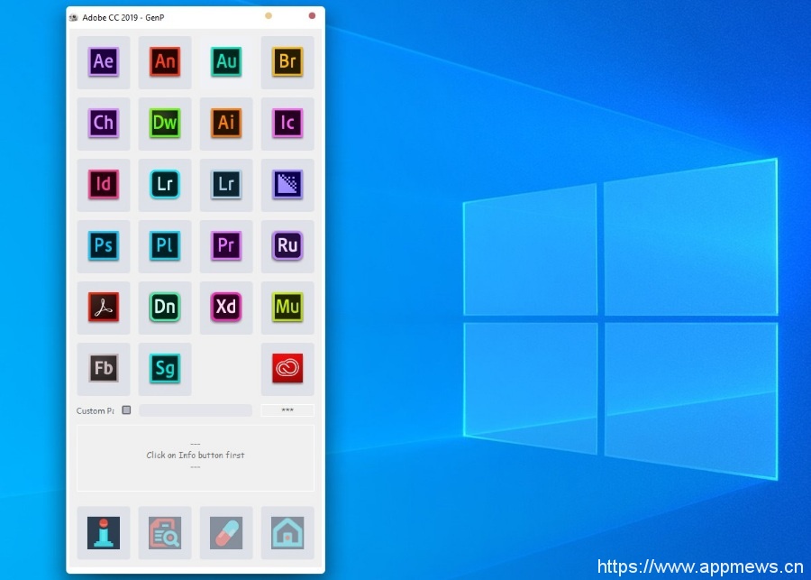The width and height of the screenshot is (811, 580).
Task: Select the Animate (An) icon
Action: (165, 62)
